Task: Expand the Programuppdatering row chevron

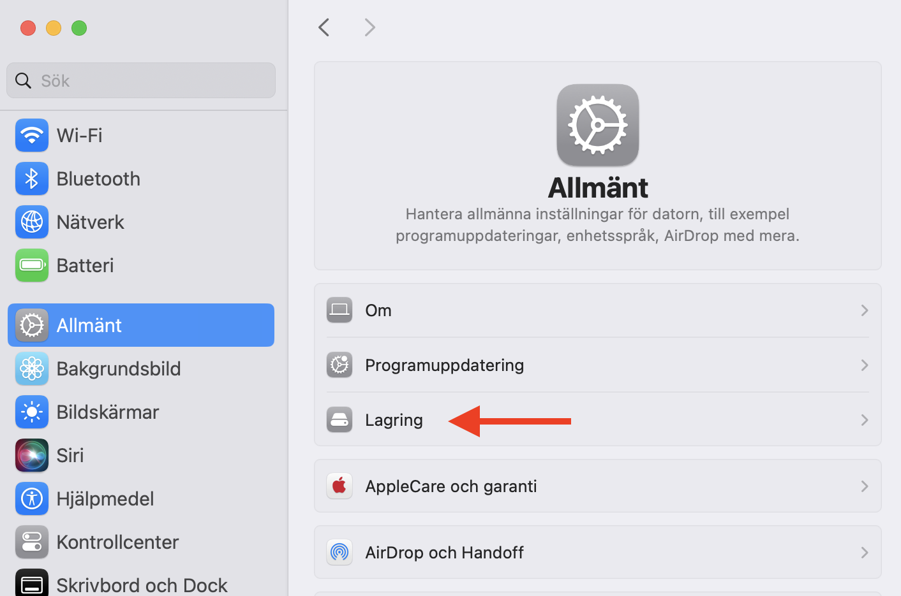Action: [865, 365]
